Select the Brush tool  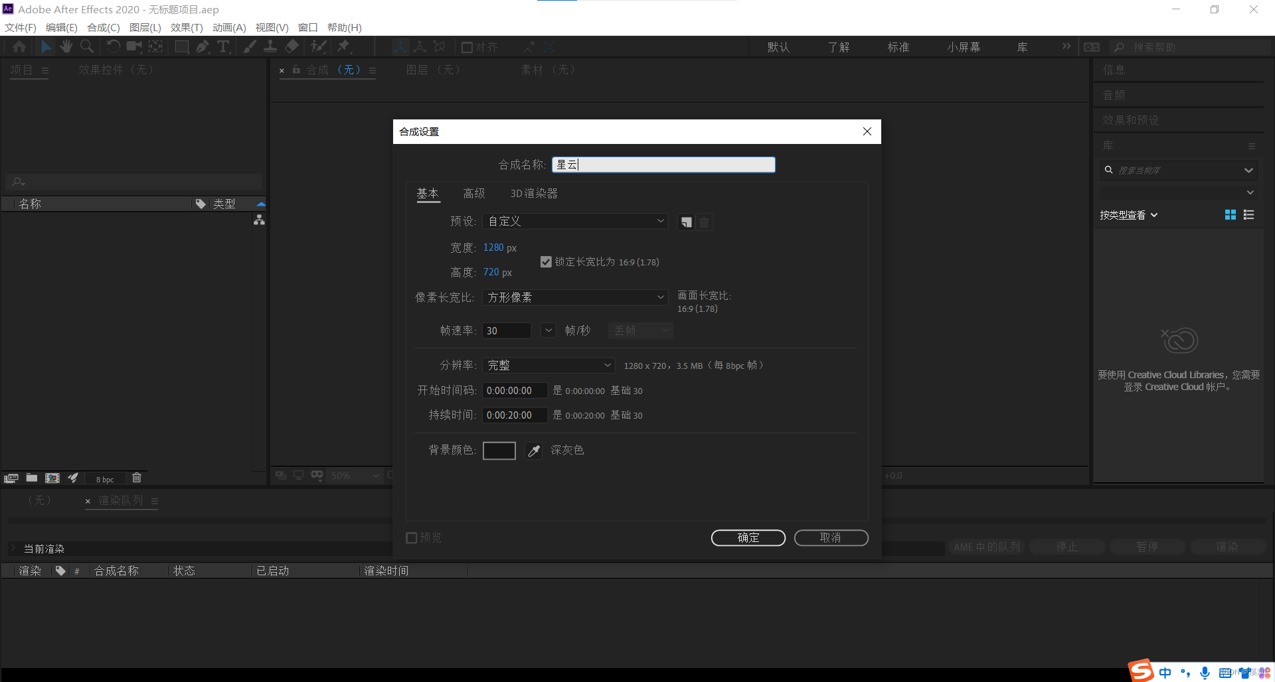click(x=250, y=46)
